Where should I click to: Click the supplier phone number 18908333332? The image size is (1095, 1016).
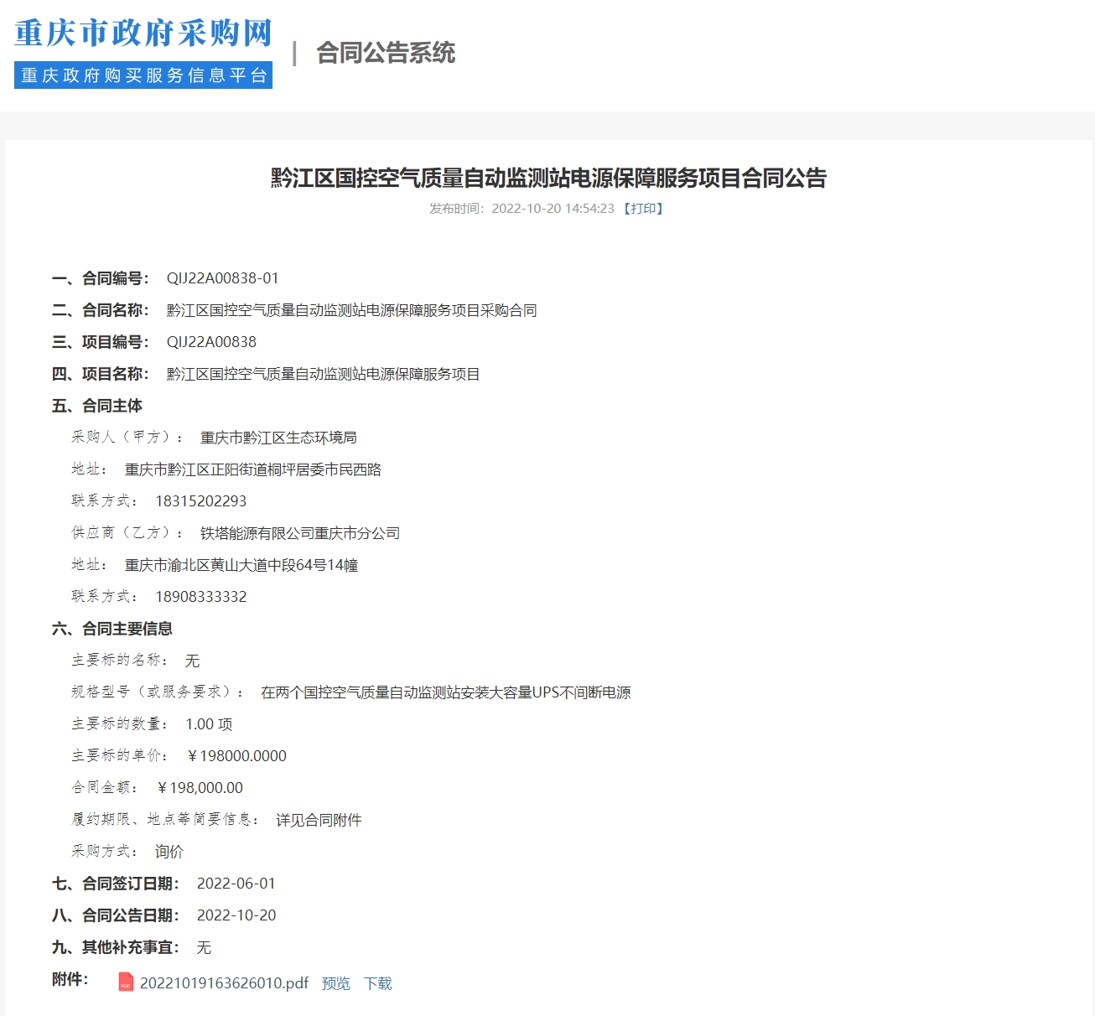coord(200,597)
